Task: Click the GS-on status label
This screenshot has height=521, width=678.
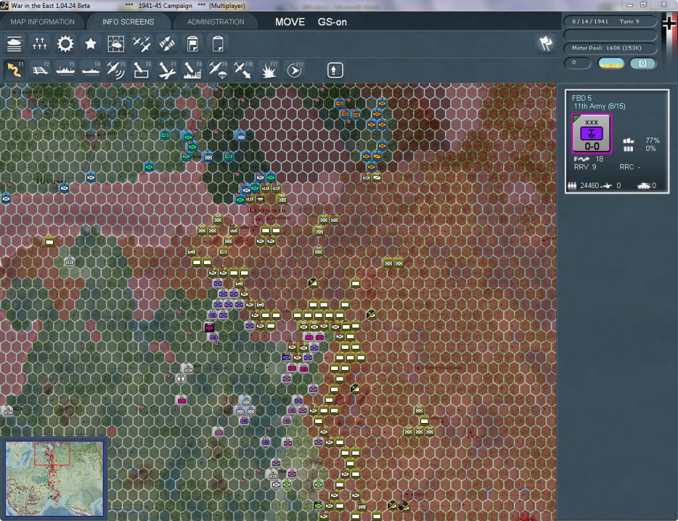Action: 332,22
